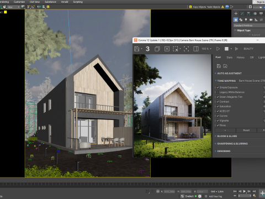Switch to the History tab in Corona VFB
The image size is (265, 199).
point(241,57)
